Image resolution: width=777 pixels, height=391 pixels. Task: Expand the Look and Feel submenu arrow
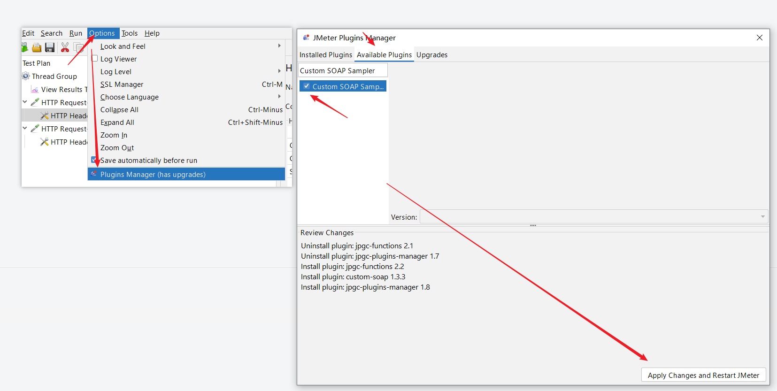click(x=279, y=46)
